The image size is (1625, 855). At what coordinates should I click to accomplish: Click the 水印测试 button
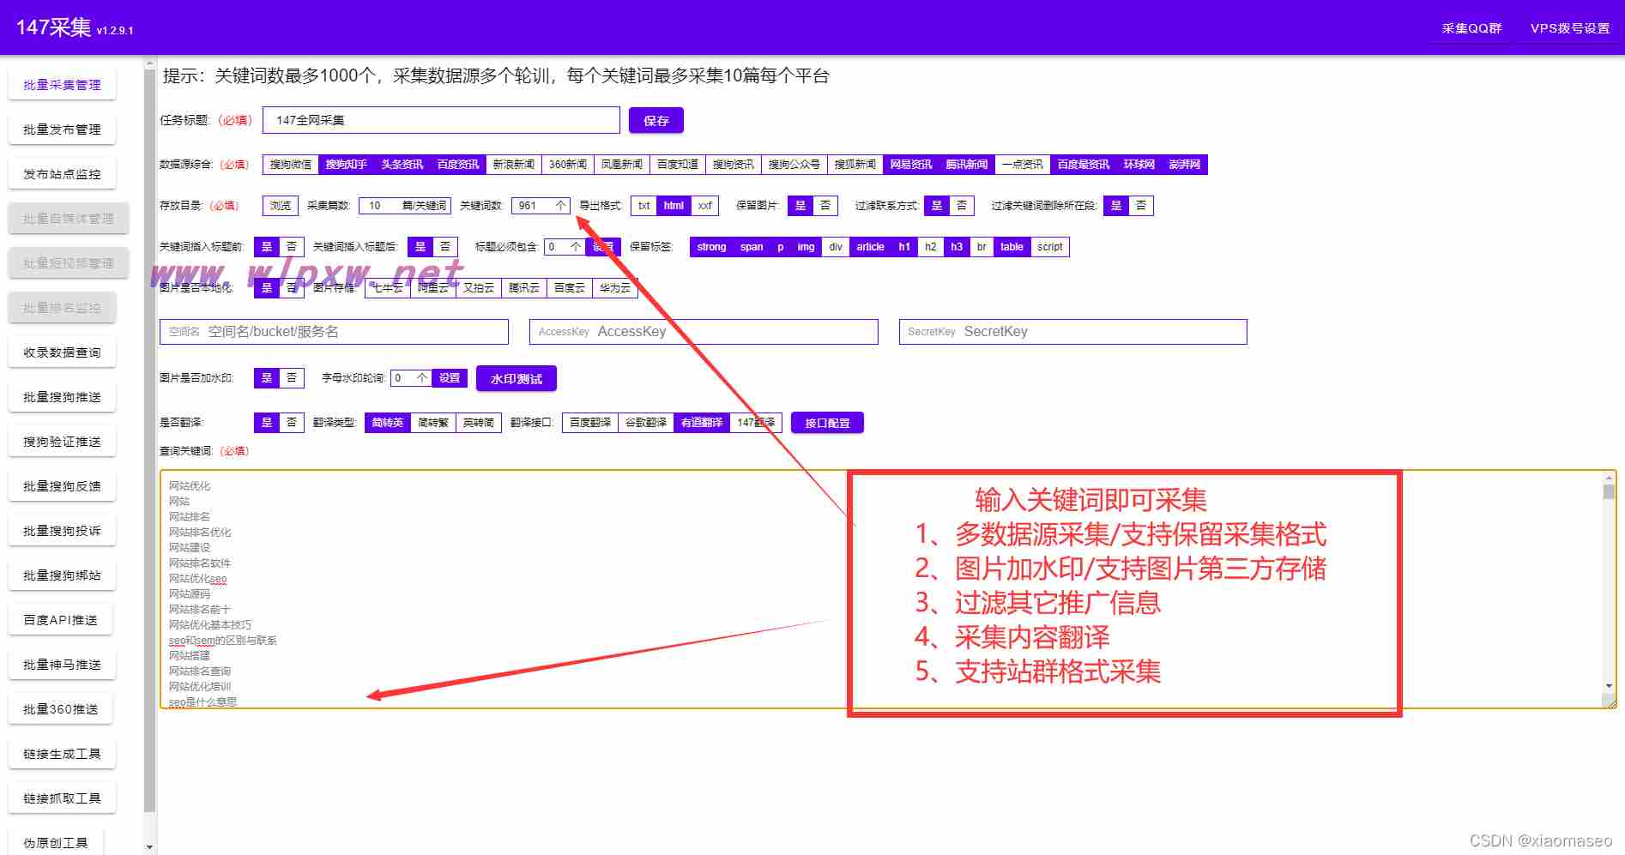tap(516, 379)
